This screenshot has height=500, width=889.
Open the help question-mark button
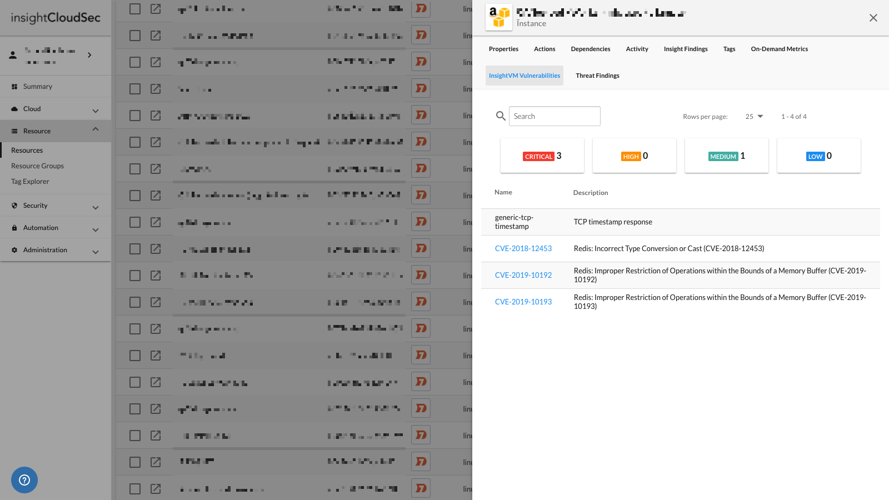pyautogui.click(x=24, y=480)
